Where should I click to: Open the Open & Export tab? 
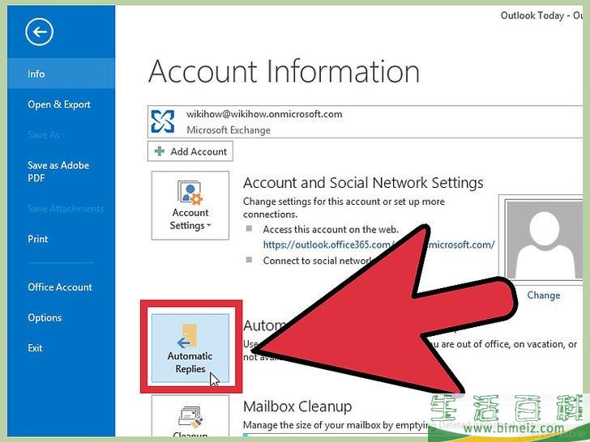pyautogui.click(x=59, y=104)
